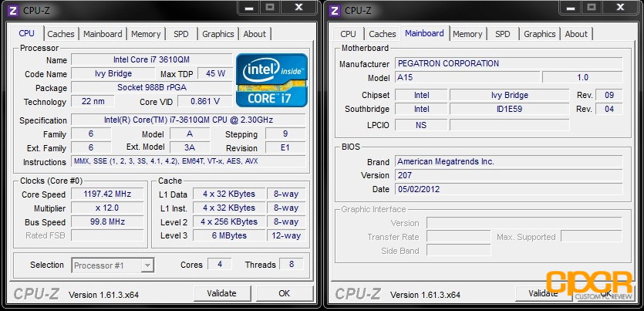Close the left CPU-Z window

coord(299,8)
